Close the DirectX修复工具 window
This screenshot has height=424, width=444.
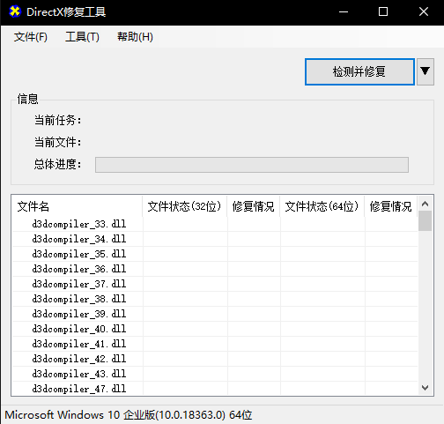(424, 11)
